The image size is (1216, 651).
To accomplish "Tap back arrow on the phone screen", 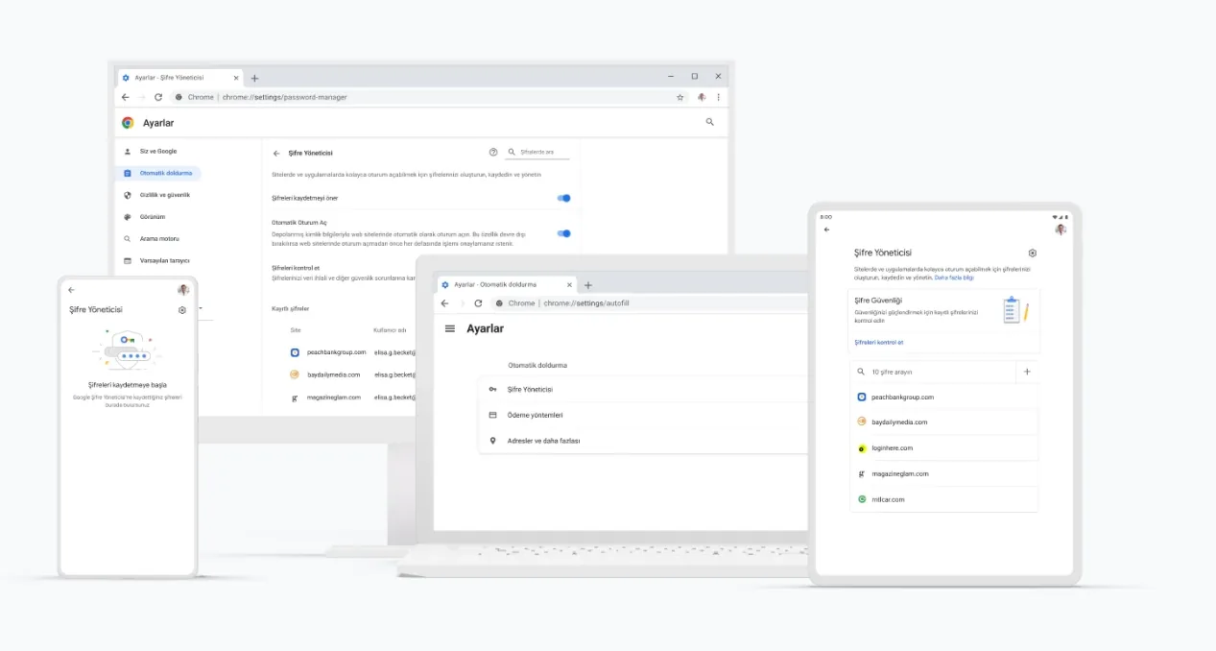I will (71, 290).
